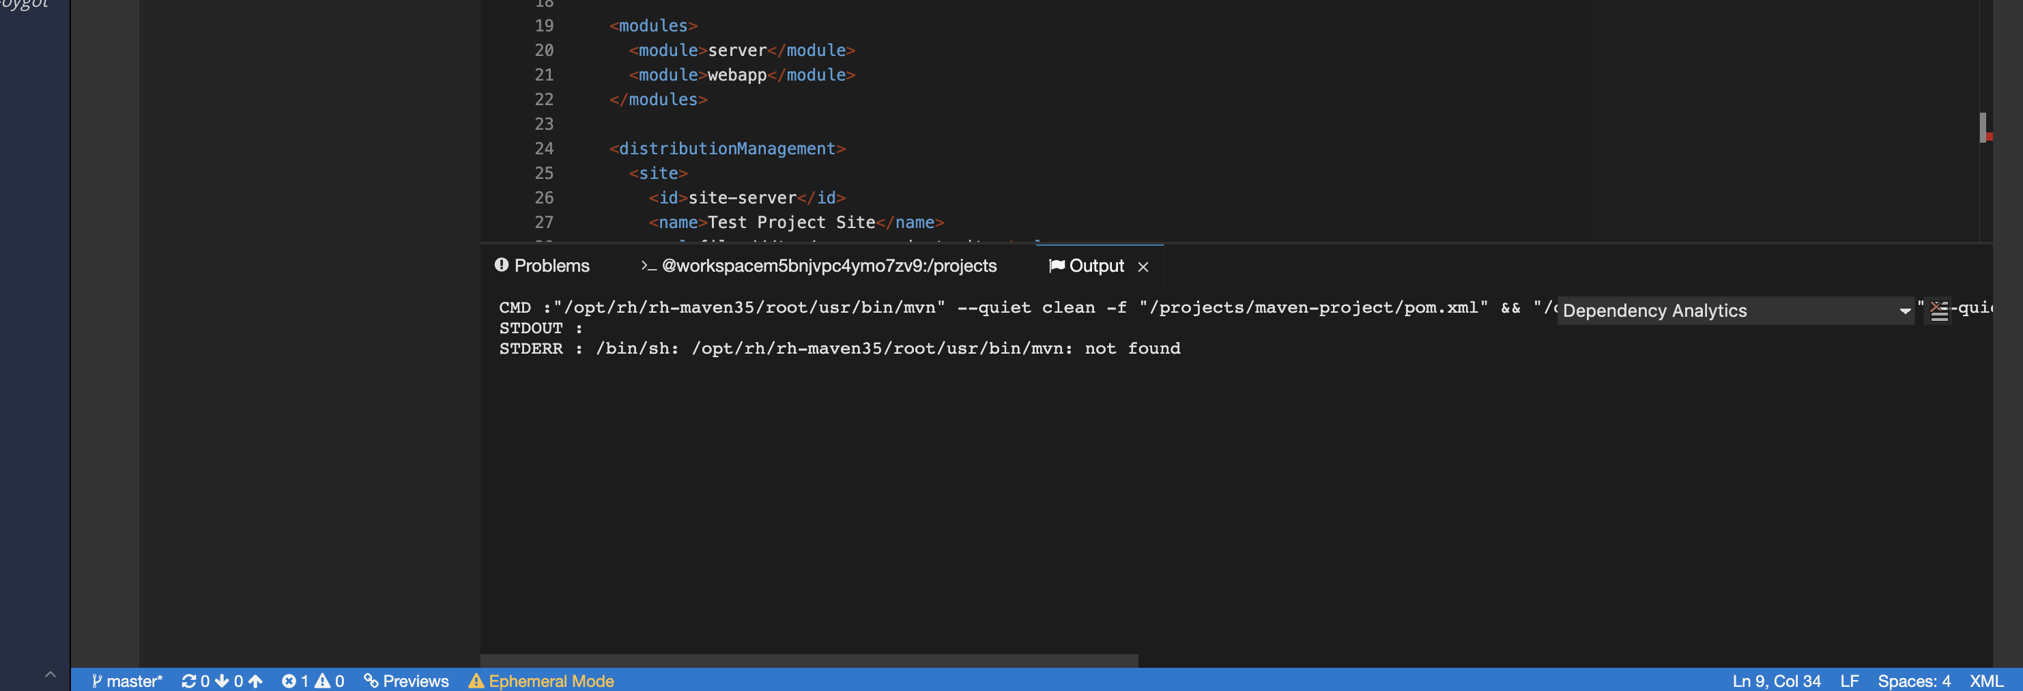Click the git branch icon in status bar
2023x691 pixels.
click(97, 681)
